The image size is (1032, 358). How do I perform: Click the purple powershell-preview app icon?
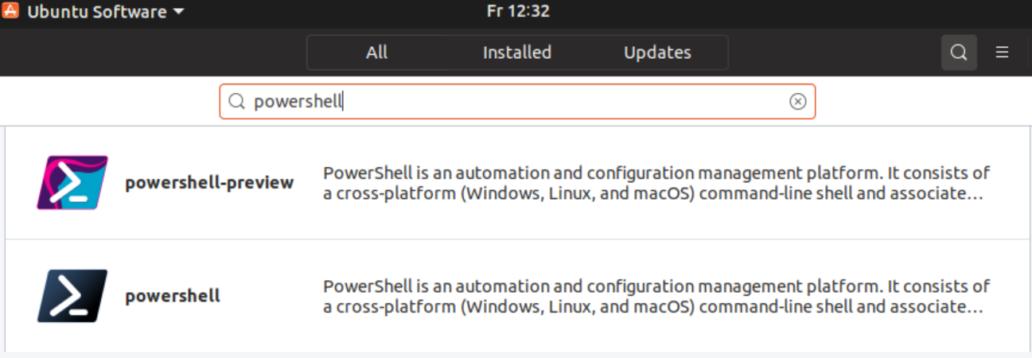click(72, 182)
